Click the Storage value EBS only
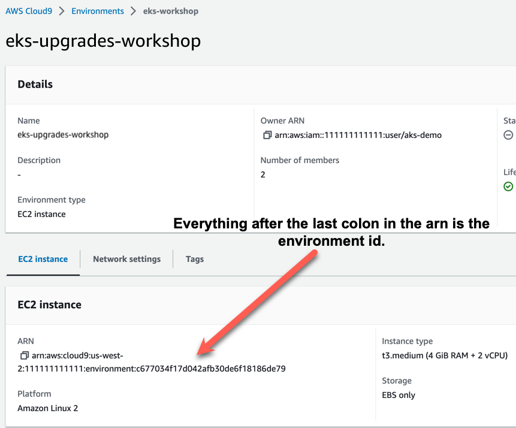The height and width of the screenshot is (428, 516). pyautogui.click(x=399, y=395)
